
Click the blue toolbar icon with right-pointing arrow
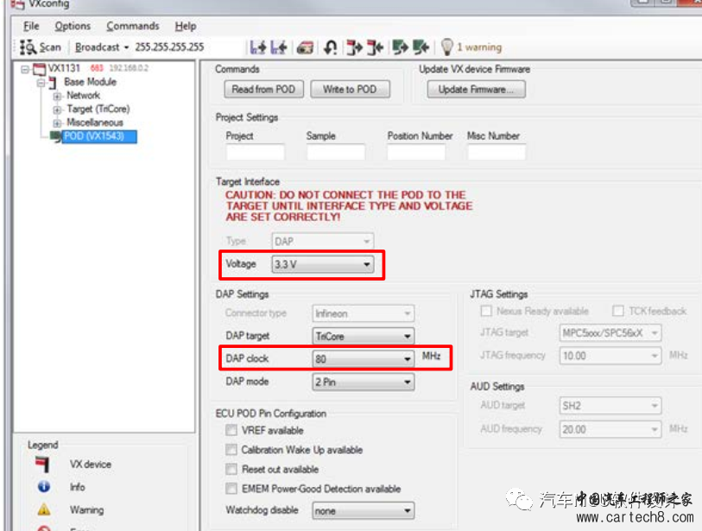(x=258, y=47)
